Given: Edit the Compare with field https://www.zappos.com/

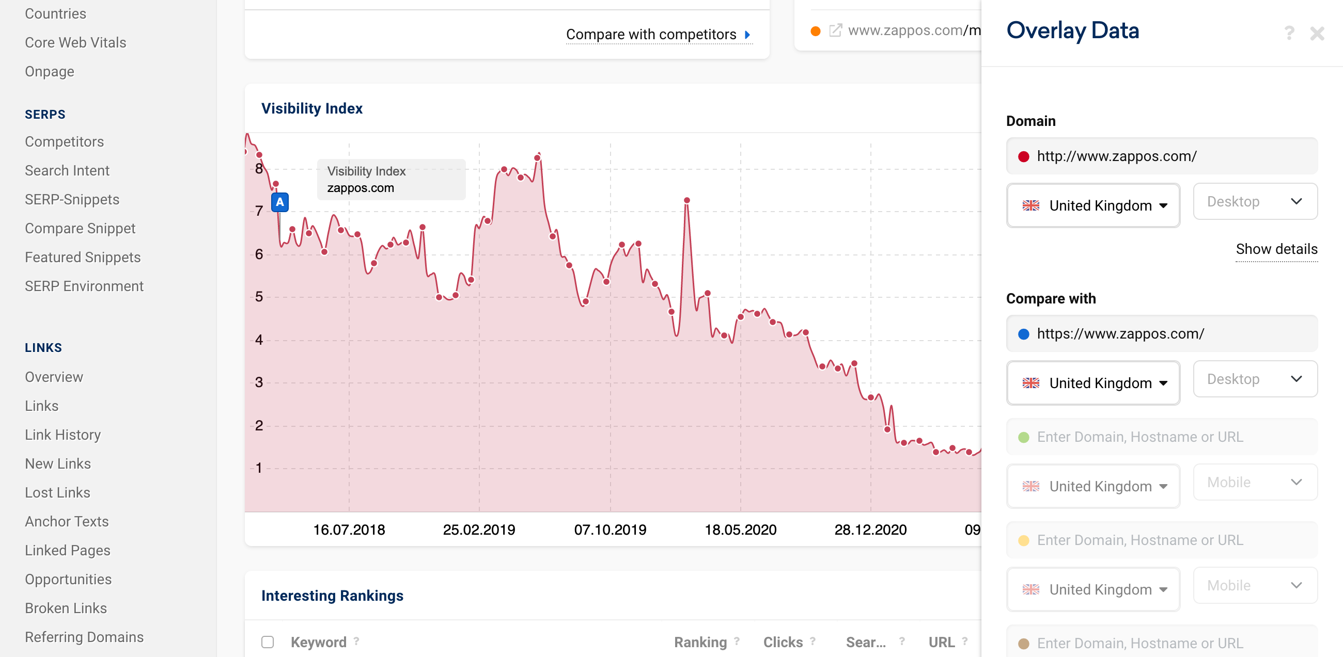Looking at the screenshot, I should pyautogui.click(x=1162, y=334).
